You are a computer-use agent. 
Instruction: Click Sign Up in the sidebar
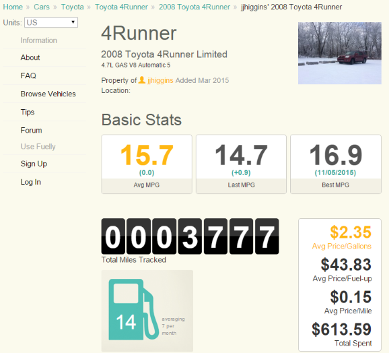point(34,164)
